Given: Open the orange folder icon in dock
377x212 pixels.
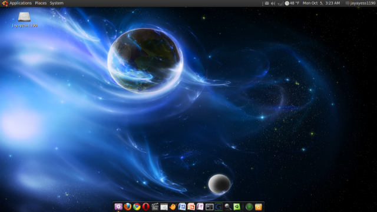Looking at the screenshot, I should (259, 207).
